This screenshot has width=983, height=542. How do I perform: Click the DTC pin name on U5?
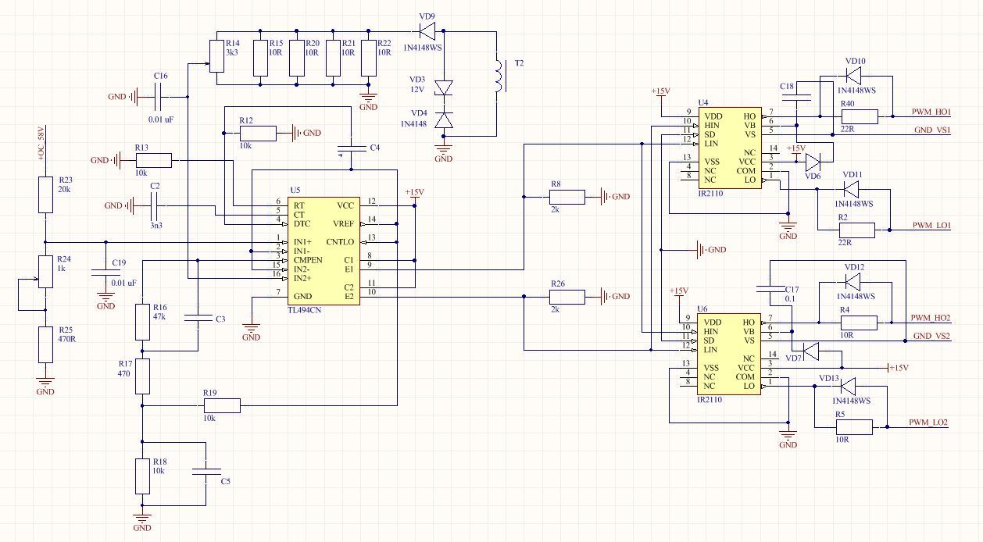302,223
